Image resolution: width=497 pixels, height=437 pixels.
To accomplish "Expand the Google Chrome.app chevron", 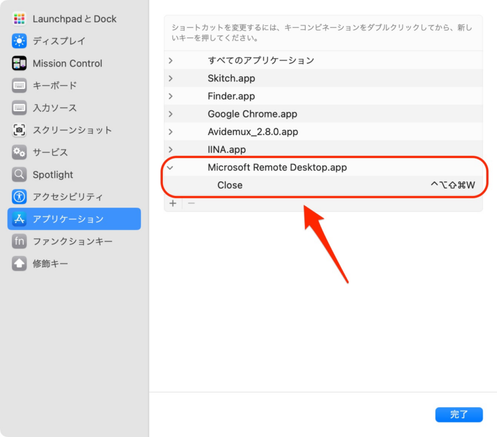I will 171,114.
